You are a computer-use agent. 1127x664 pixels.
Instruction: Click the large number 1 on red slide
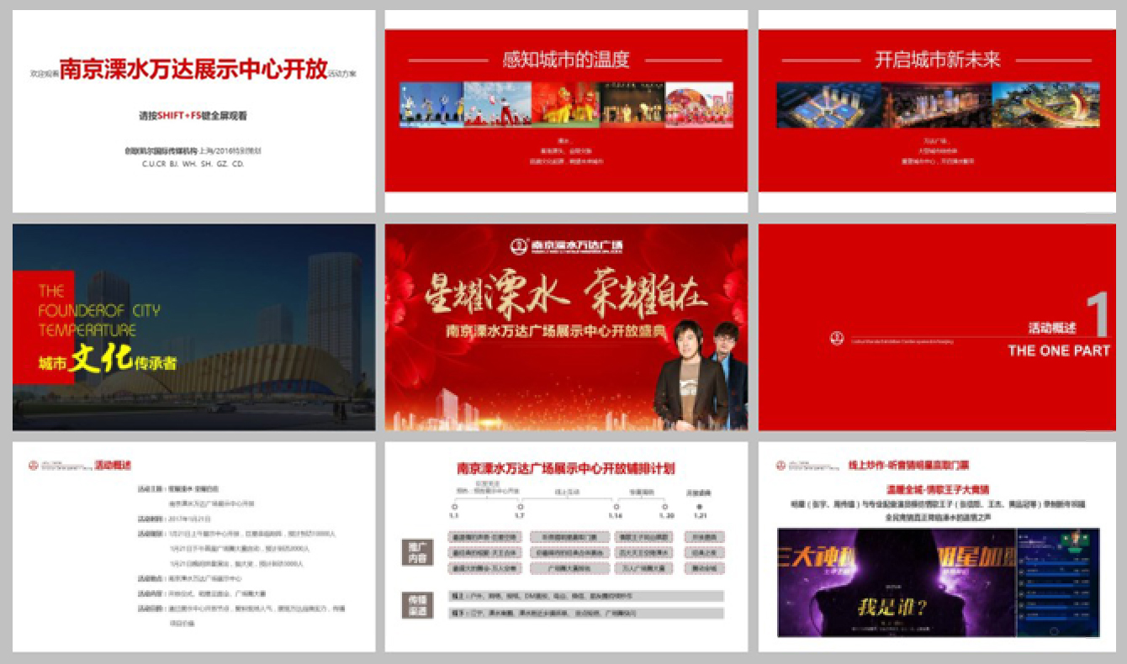[x=1098, y=316]
